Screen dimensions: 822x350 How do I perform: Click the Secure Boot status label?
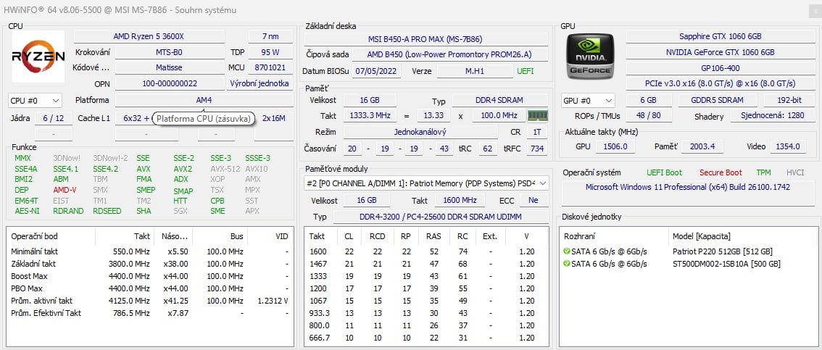coord(721,172)
